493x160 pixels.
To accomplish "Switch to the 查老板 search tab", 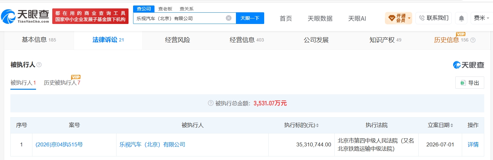I will point(165,9).
